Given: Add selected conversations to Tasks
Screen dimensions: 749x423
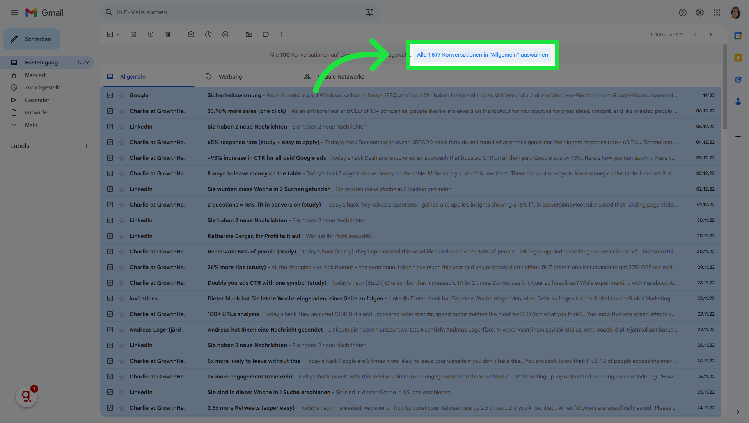Looking at the screenshot, I should coord(225,34).
